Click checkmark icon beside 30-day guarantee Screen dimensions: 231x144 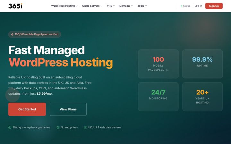10,128
